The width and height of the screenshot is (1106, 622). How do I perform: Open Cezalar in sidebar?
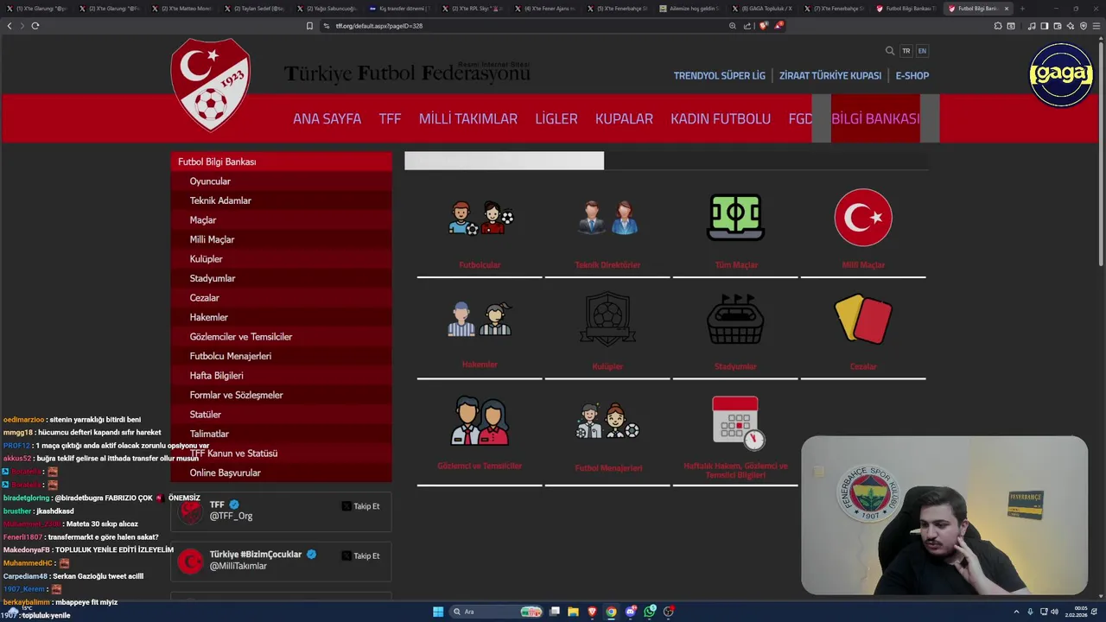[x=281, y=298]
